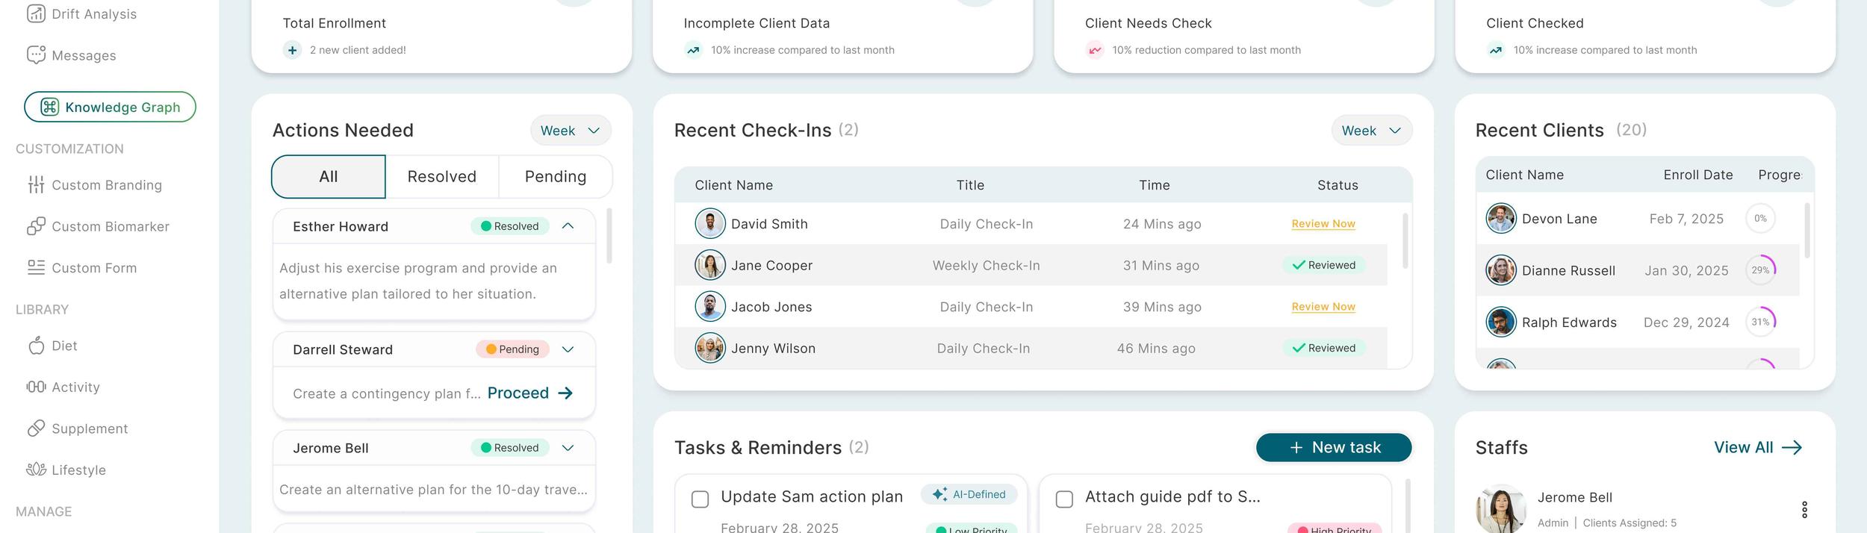Click the Custom Biomarker icon

(36, 226)
